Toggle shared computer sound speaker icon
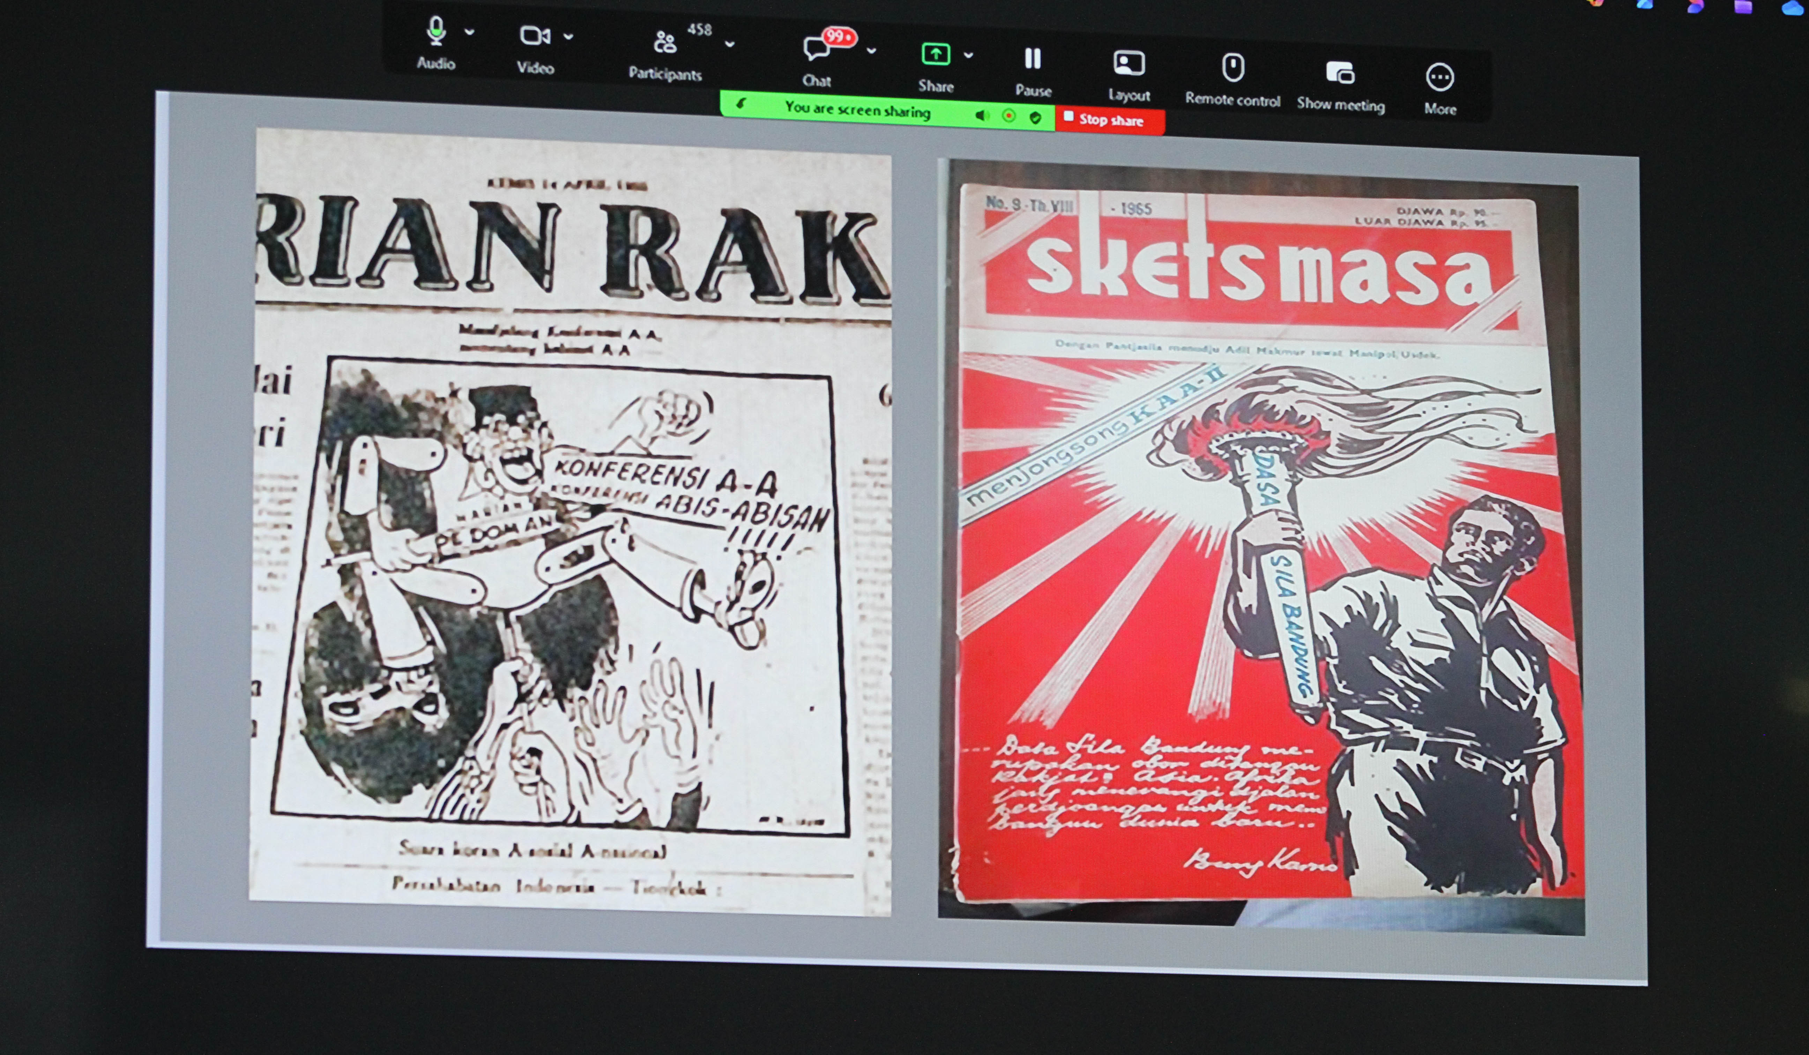Image resolution: width=1809 pixels, height=1055 pixels. (x=981, y=115)
